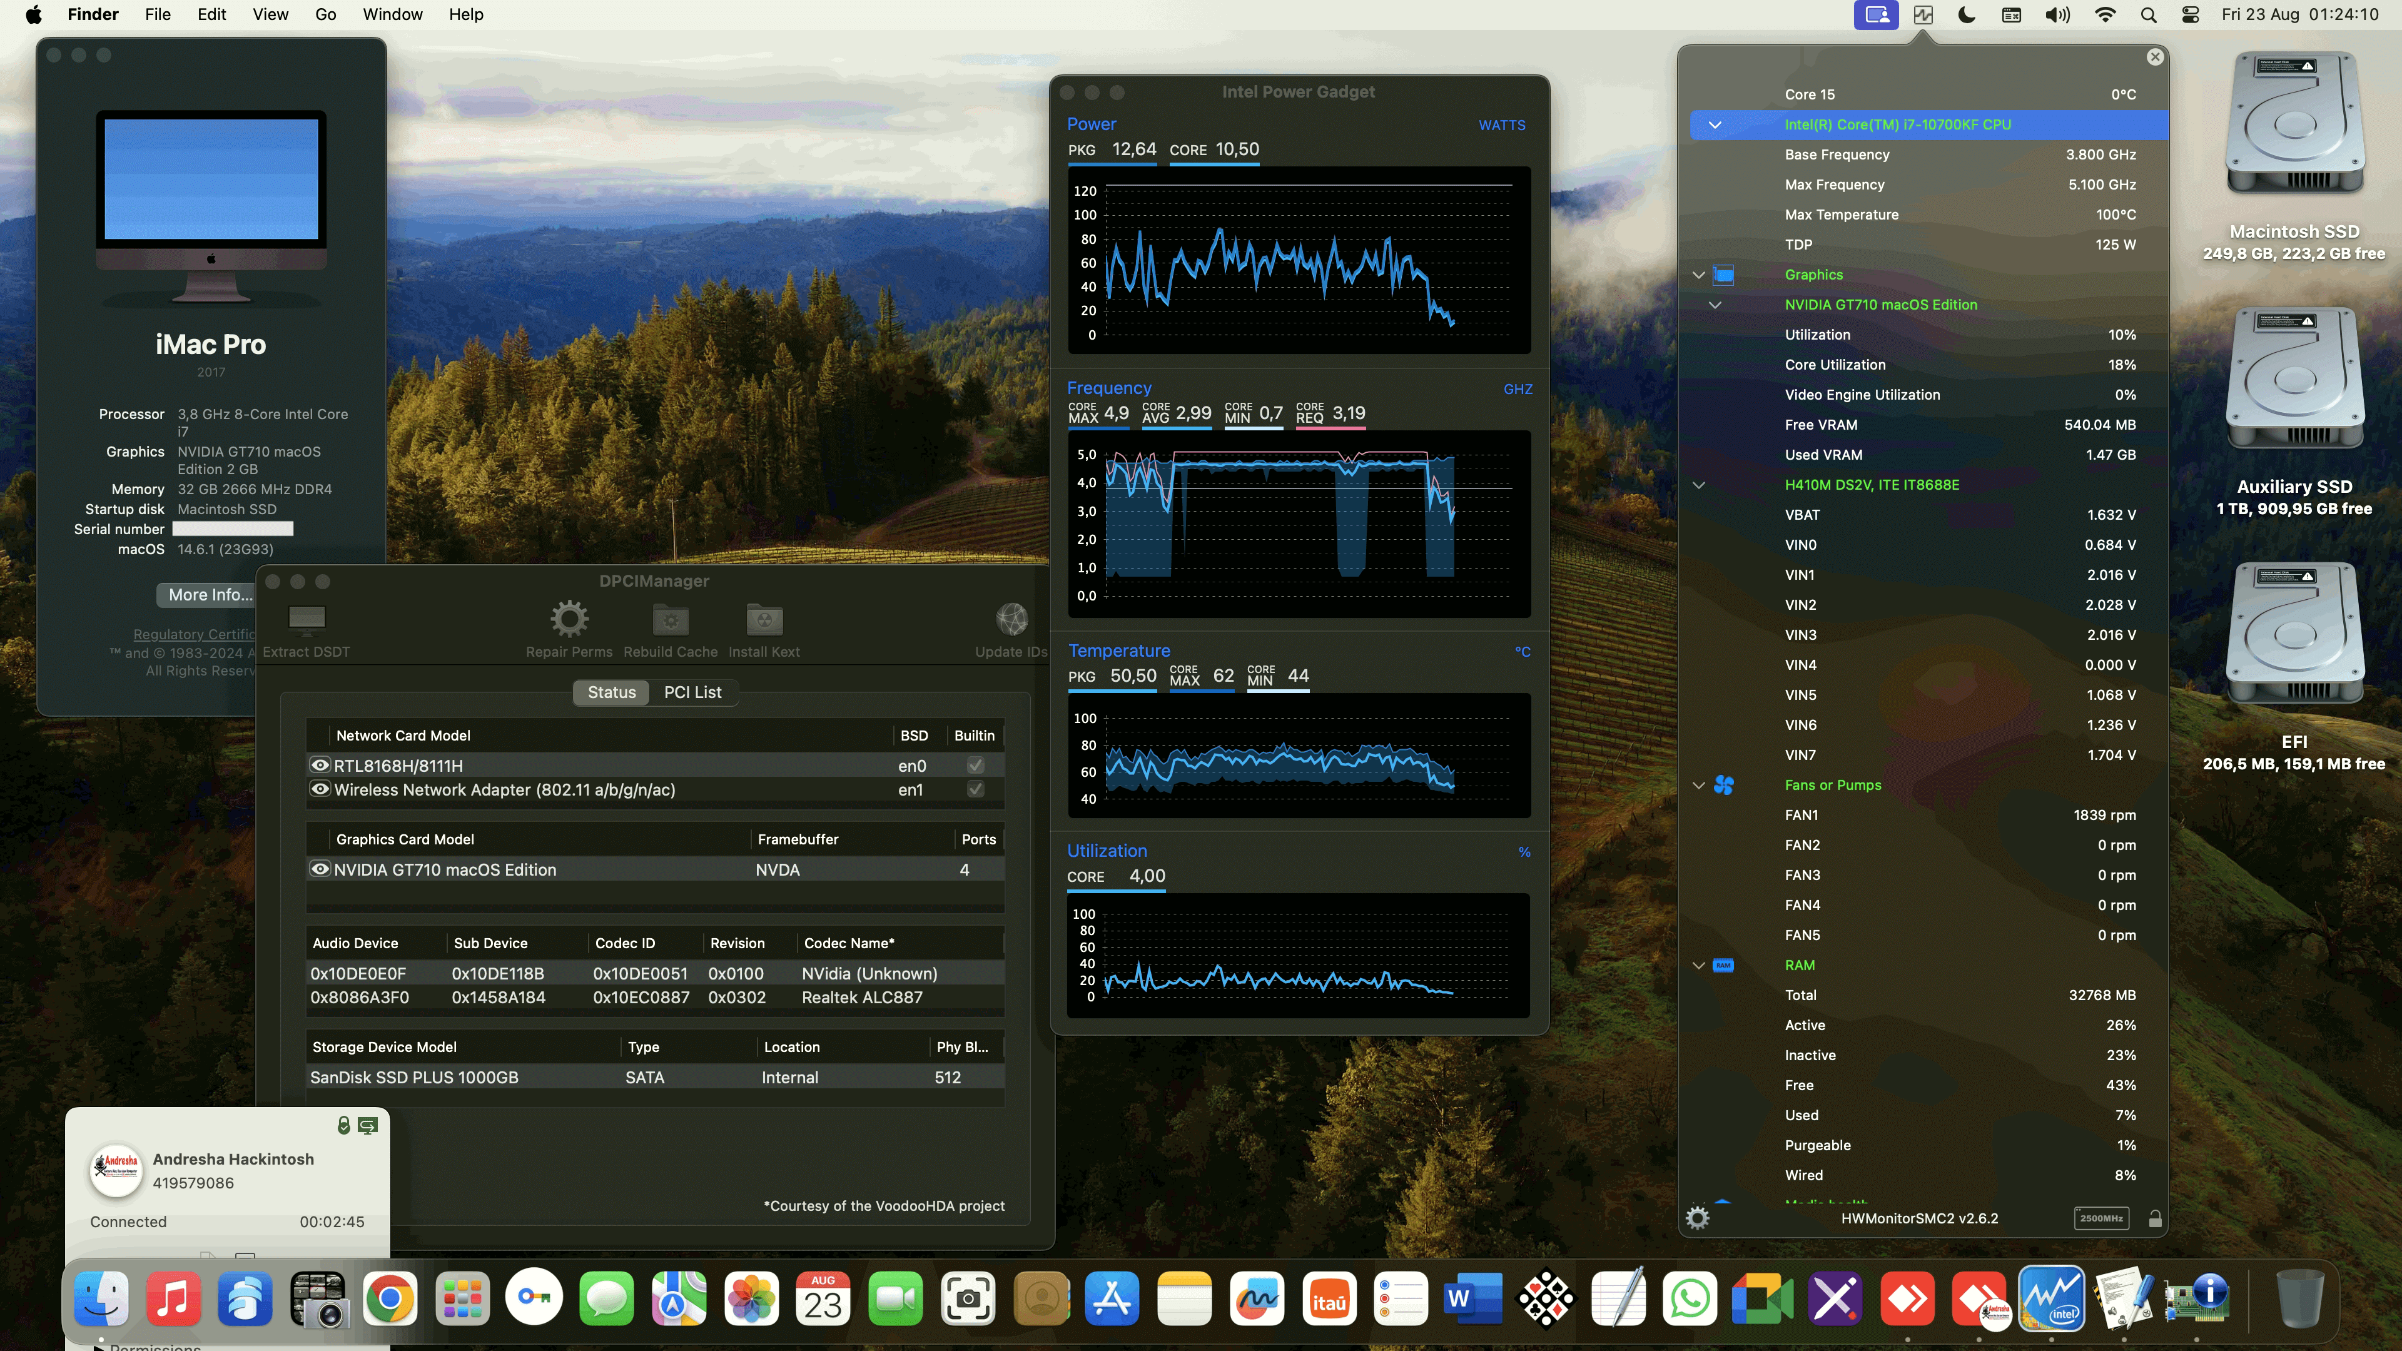
Task: Collapse the RAM sensor section
Action: (x=1698, y=965)
